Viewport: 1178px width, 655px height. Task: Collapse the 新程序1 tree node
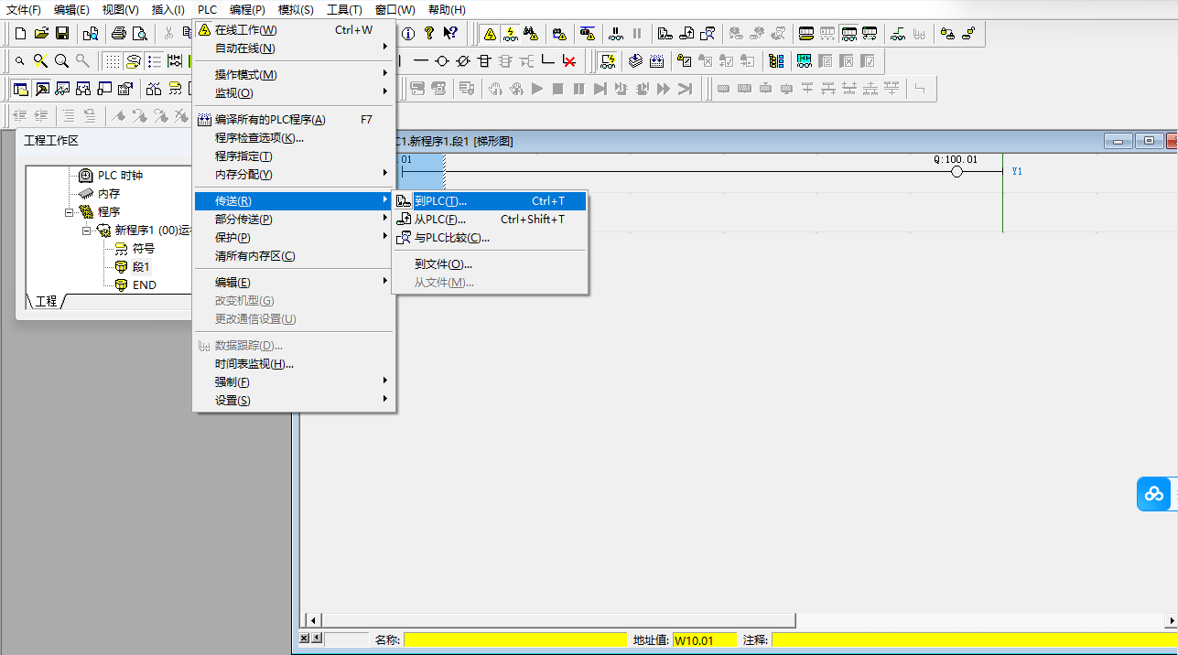point(87,231)
